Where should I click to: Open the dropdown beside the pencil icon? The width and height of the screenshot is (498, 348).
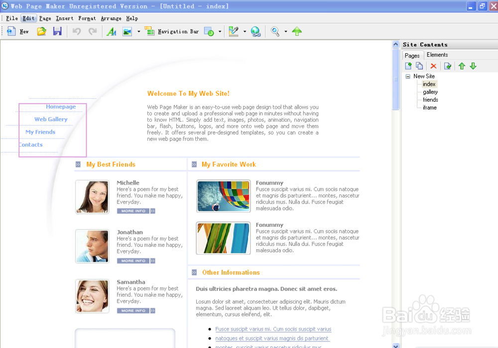[245, 31]
